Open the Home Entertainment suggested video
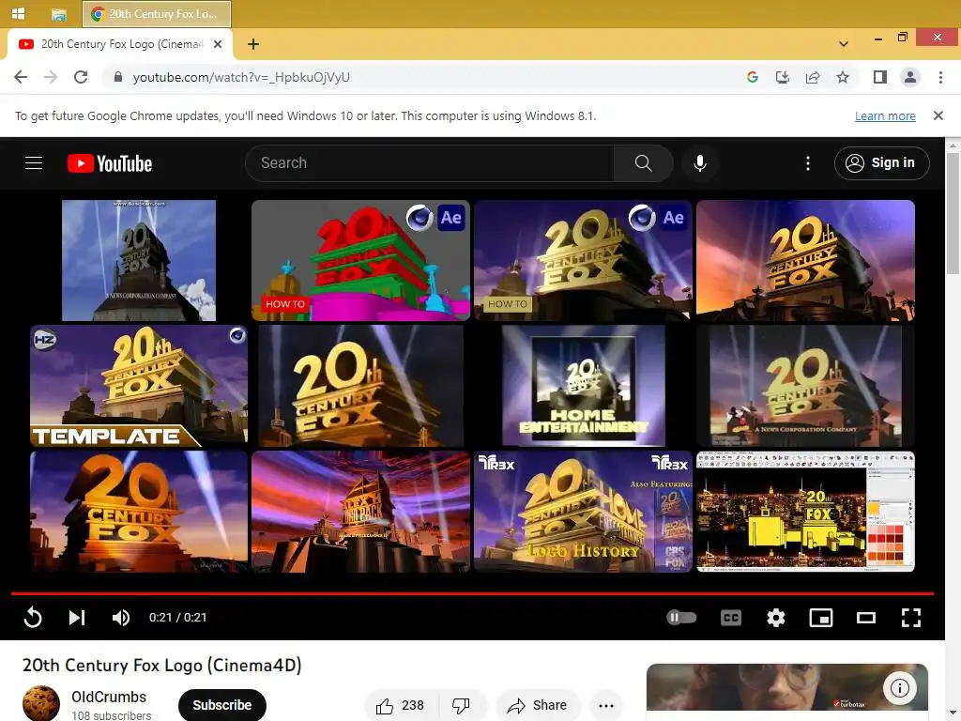Viewport: 961px width, 721px height. (583, 386)
